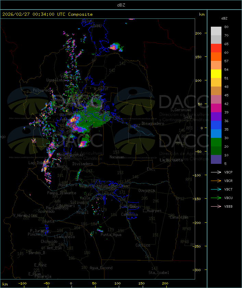
Task: Click the Pampa_Diamante place label
Action: (62, 193)
